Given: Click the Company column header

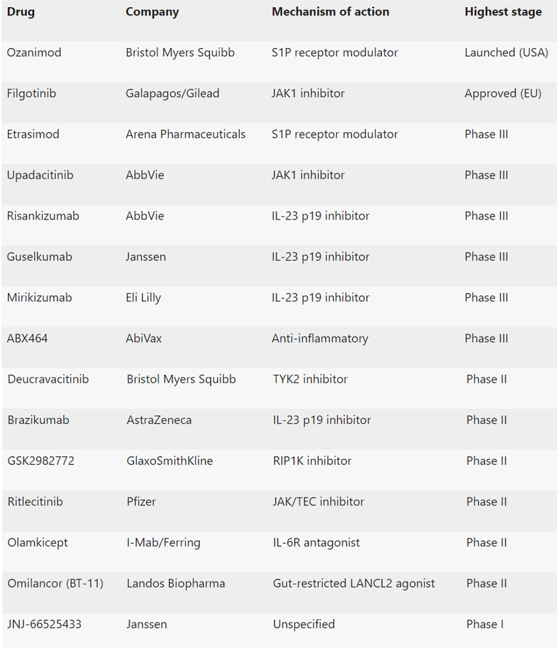Looking at the screenshot, I should pyautogui.click(x=152, y=12).
